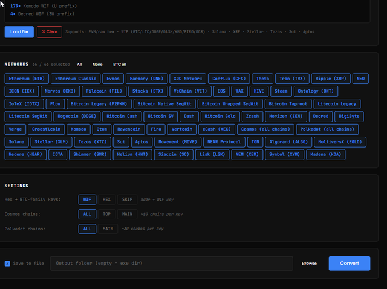Set Cosmos chains to ALL
Image resolution: width=387 pixels, height=289 pixels.
coord(87,214)
